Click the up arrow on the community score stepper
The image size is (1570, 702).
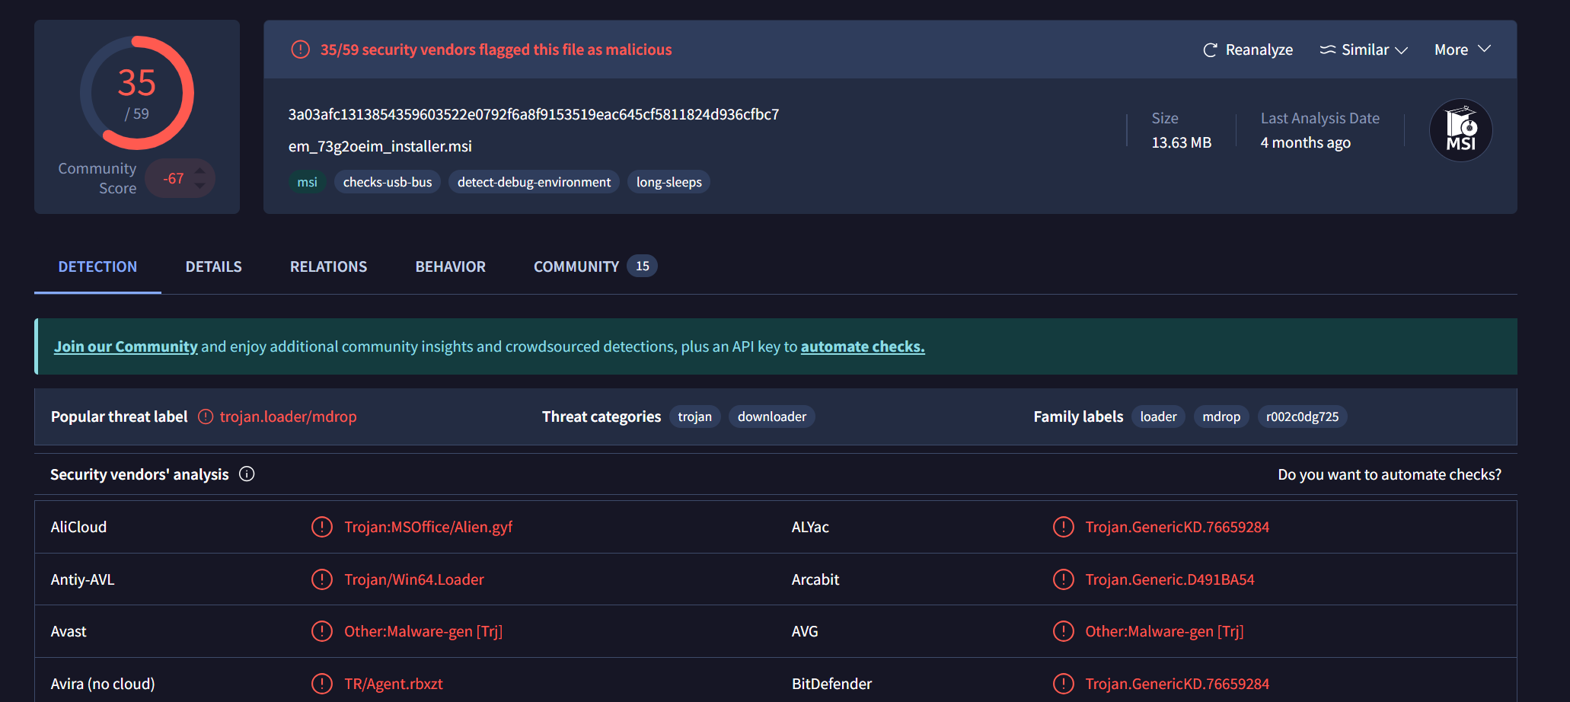199,170
